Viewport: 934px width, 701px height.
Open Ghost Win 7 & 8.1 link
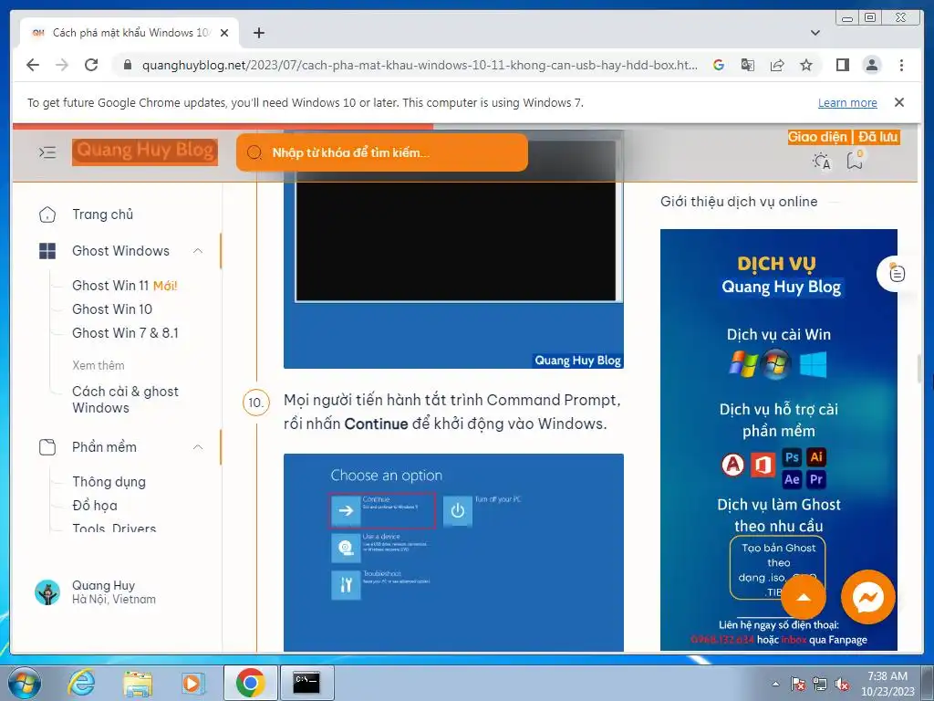[x=125, y=332]
